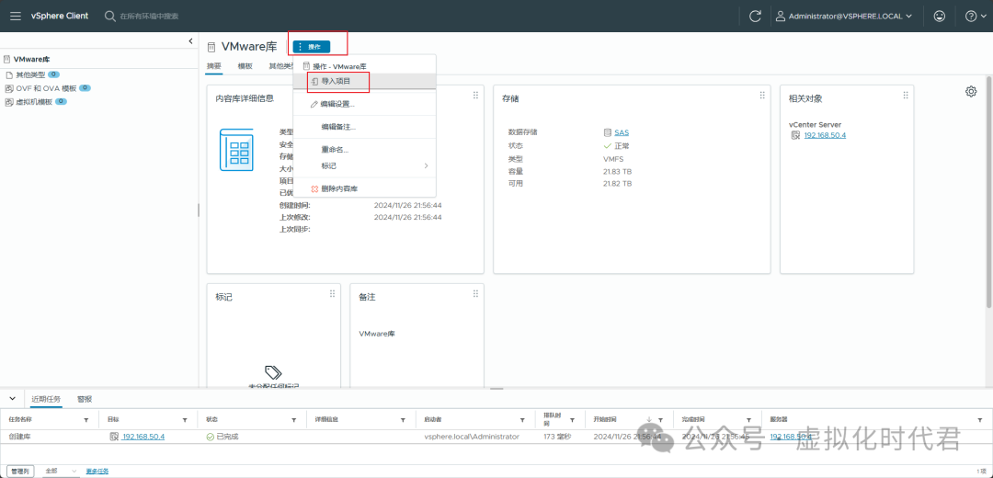Click drag handle of 内容库详细信息 card
993x478 pixels.
(475, 95)
